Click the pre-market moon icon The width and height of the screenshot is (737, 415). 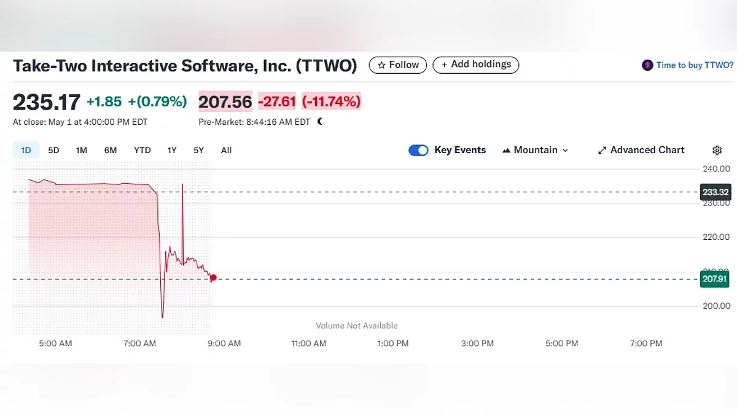[320, 122]
